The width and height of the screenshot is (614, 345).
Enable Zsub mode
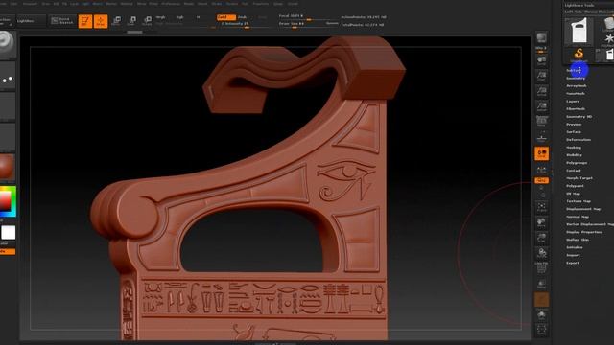243,17
